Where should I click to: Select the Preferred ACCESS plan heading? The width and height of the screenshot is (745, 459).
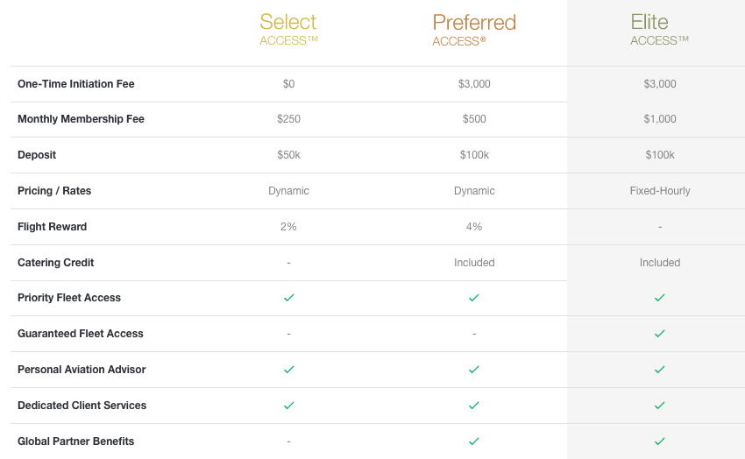tap(474, 29)
